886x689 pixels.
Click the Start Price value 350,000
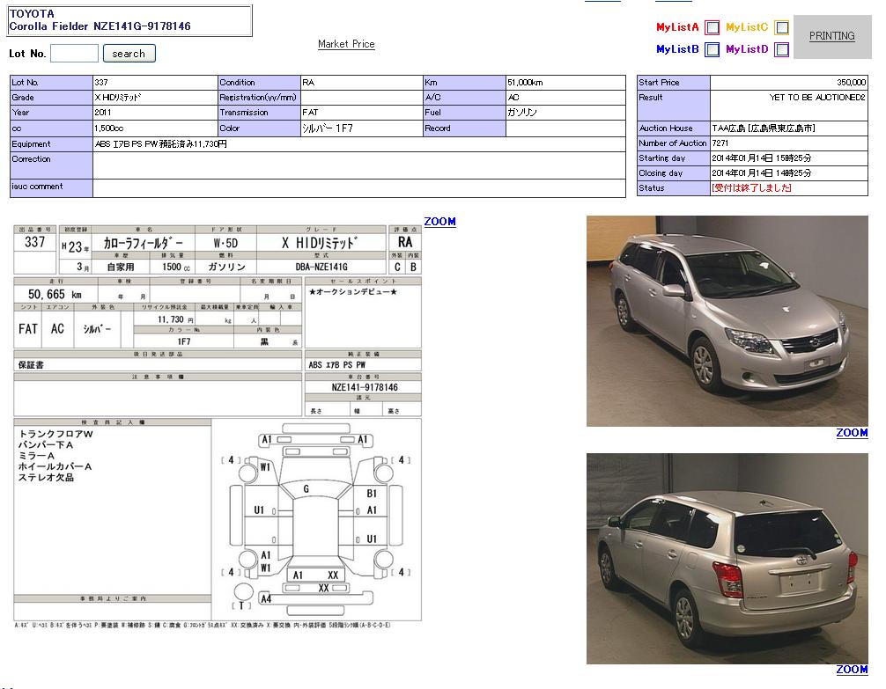851,82
